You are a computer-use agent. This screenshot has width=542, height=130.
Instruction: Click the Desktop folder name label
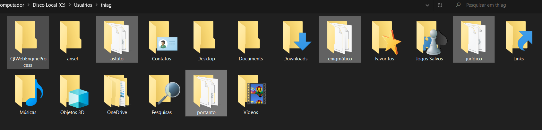[x=206, y=59]
